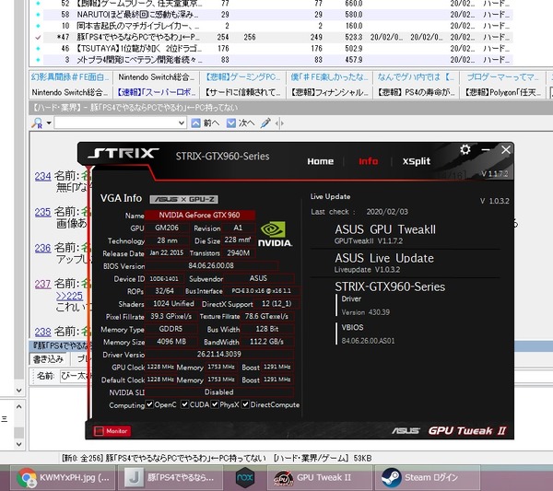
Task: Click post number 237 link
Action: tap(42, 284)
